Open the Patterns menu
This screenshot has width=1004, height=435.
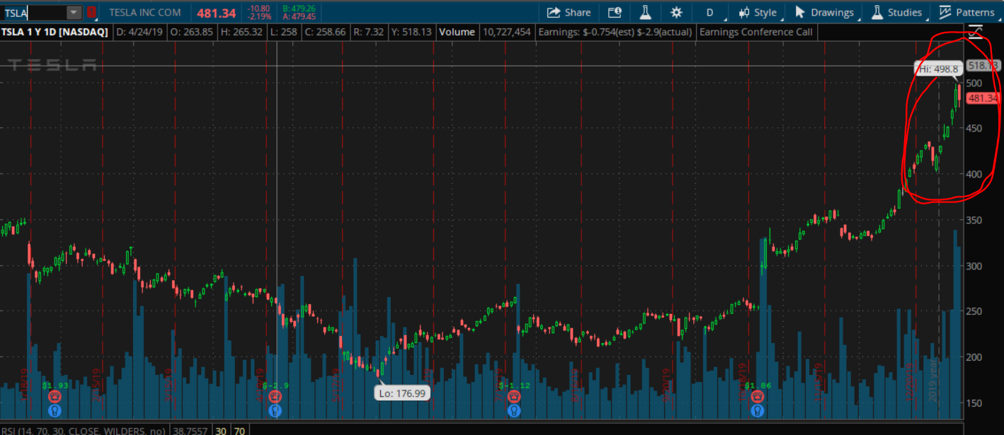(x=967, y=12)
